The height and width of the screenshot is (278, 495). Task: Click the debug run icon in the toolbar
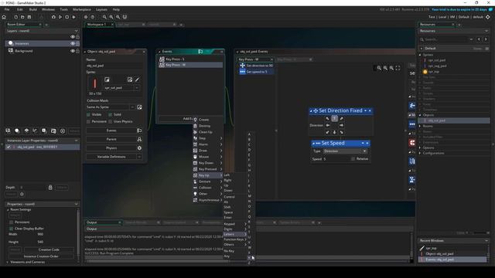(53, 17)
